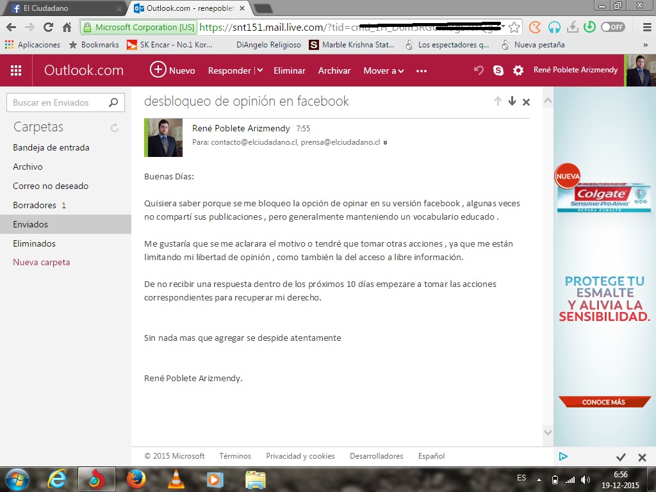
Task: Toggle the OFF extension switch in Chrome
Action: click(x=612, y=27)
